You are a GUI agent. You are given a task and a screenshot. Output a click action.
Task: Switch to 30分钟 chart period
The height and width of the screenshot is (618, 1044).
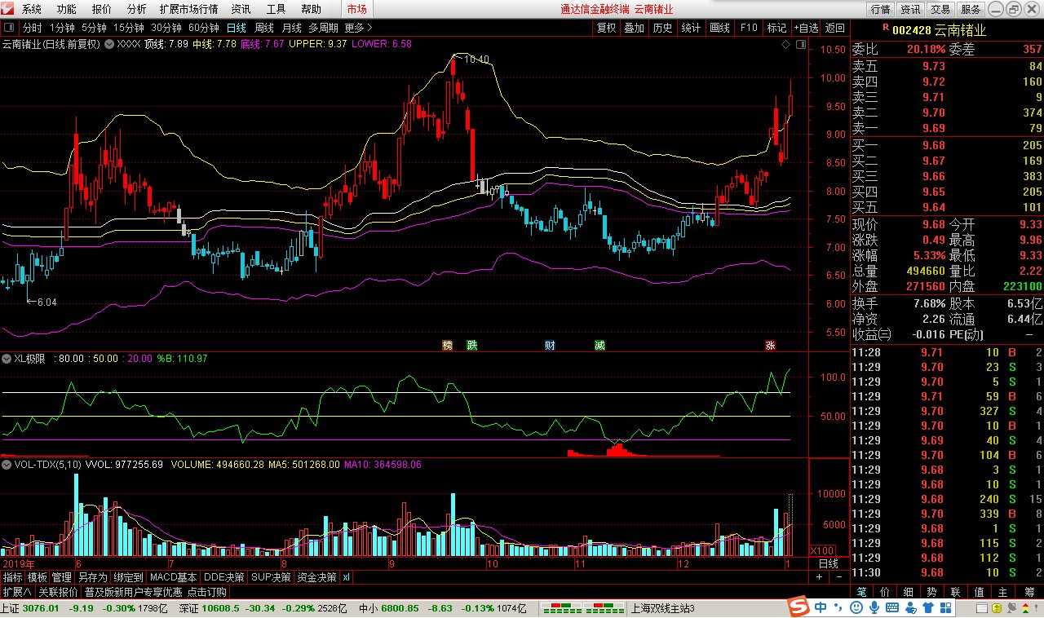(167, 27)
